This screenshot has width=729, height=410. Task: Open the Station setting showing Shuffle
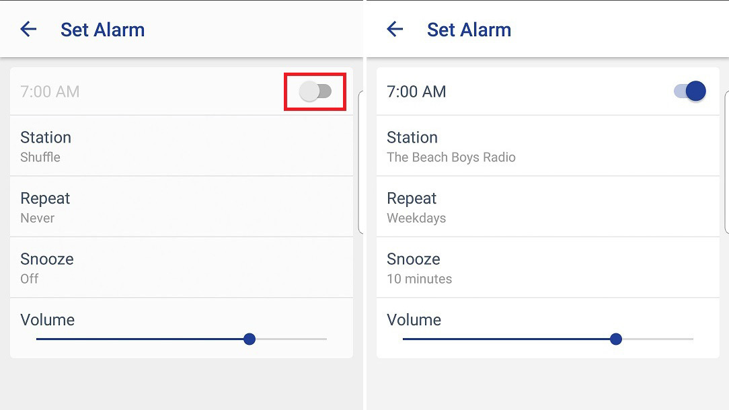pyautogui.click(x=182, y=146)
